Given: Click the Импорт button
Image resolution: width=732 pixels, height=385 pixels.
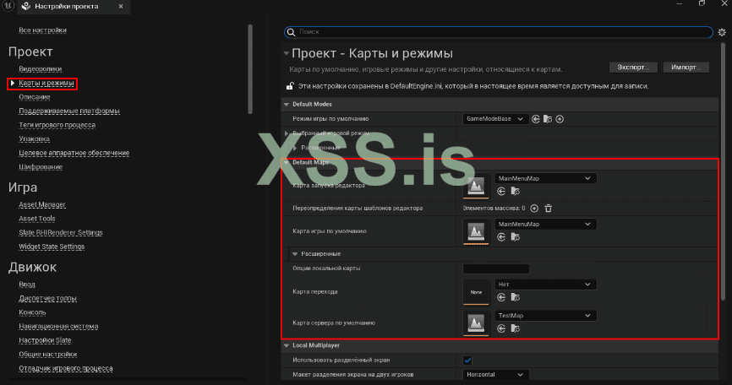Looking at the screenshot, I should point(686,68).
